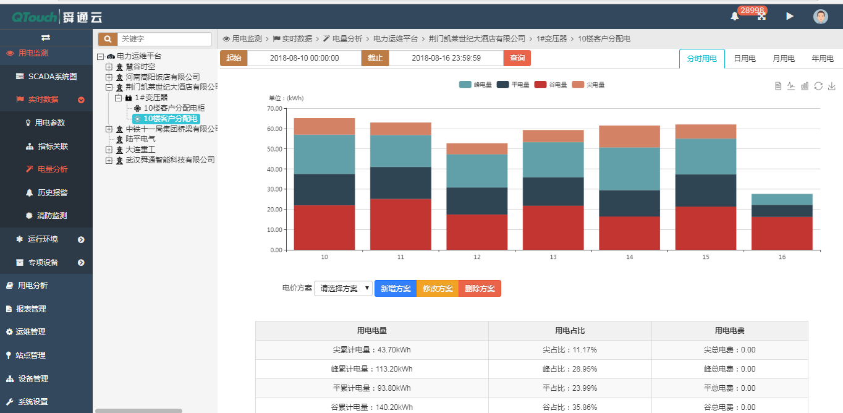
Task: Click the start date input field
Action: click(x=306, y=57)
